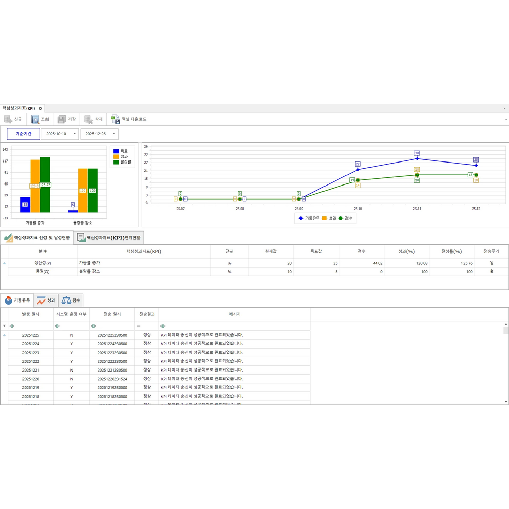
Task: Select the 핵심성과지표 선정 및 달성현황 tab
Action: point(37,238)
